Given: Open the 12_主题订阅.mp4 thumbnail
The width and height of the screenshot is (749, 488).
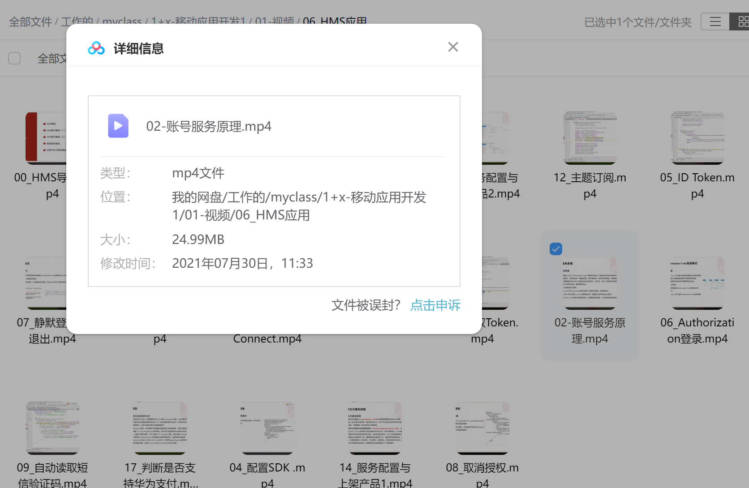Looking at the screenshot, I should pos(590,138).
